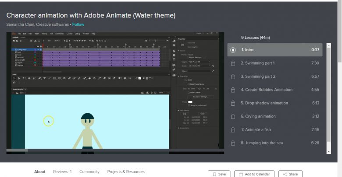342x177 pixels.
Task: Open Modify menu in video's Animate window
Action: coord(44,34)
